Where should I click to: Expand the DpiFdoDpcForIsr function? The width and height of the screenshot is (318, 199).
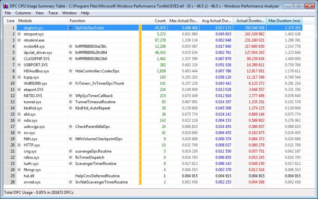pos(70,28)
